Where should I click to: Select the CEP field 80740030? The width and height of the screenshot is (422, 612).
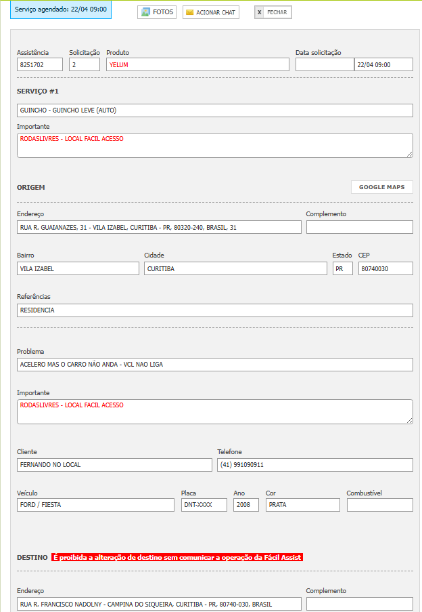tap(385, 268)
